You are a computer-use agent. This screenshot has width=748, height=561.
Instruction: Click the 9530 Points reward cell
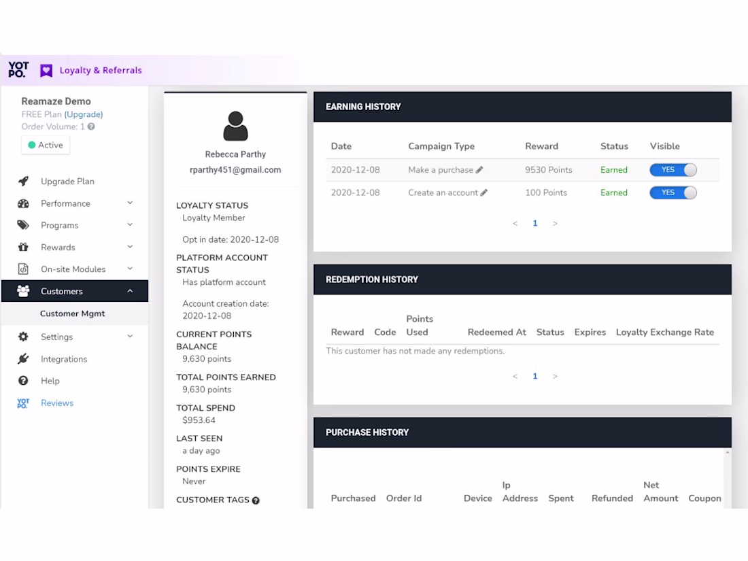(549, 170)
